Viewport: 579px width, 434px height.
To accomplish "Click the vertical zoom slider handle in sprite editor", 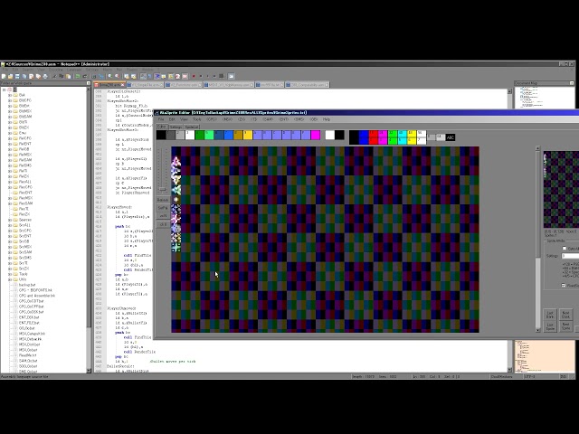I will click(163, 189).
